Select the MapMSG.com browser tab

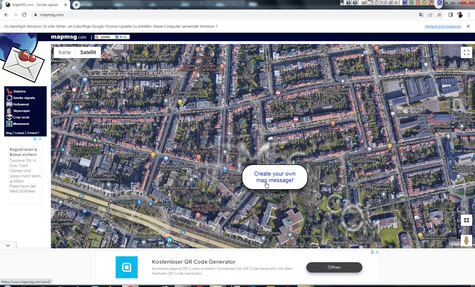[x=35, y=5]
